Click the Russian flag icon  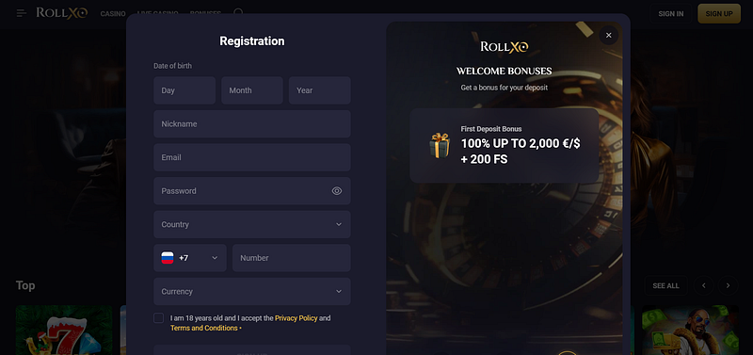coord(168,258)
